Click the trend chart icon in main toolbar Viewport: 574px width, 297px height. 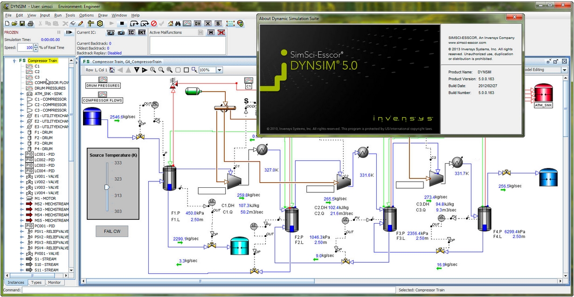click(187, 23)
